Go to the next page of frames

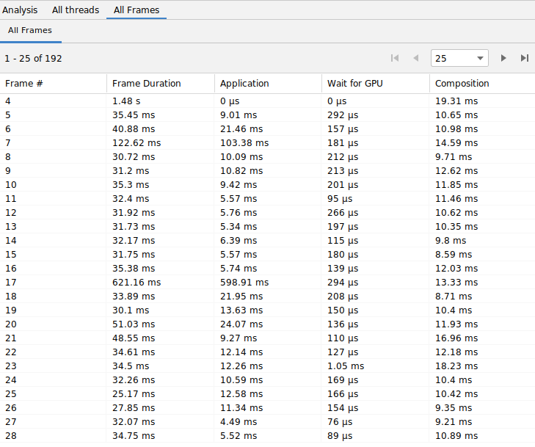click(503, 58)
